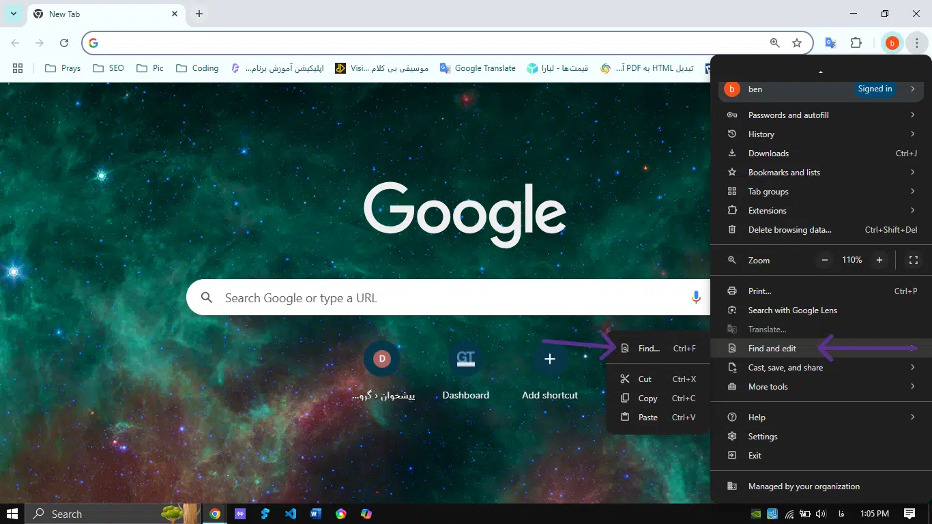Open the SEO bookmark folder

[108, 68]
